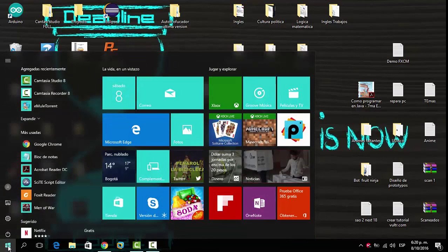This screenshot has width=448, height=252.
Task: Open the Tienda store tile
Action: [x=119, y=203]
